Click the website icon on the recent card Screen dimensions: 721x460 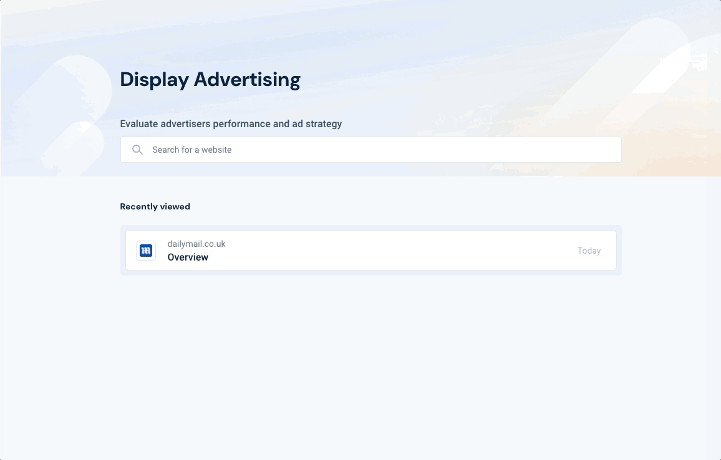pyautogui.click(x=145, y=250)
